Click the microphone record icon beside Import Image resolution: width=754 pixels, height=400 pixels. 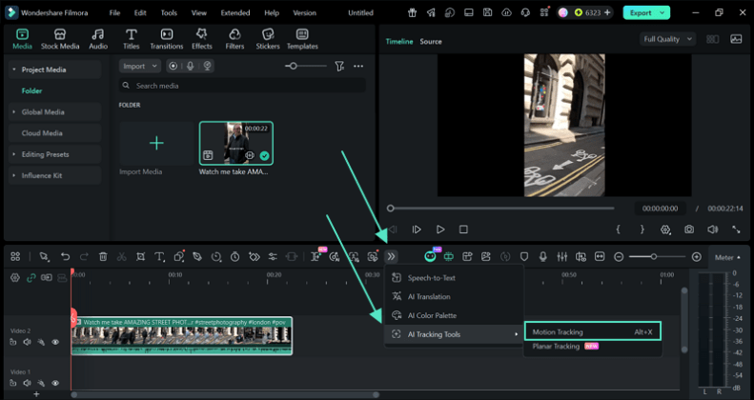click(191, 67)
